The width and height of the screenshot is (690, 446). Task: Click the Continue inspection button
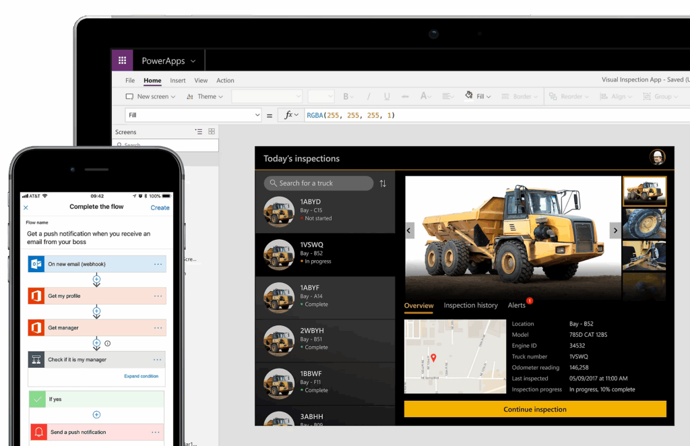tap(534, 409)
